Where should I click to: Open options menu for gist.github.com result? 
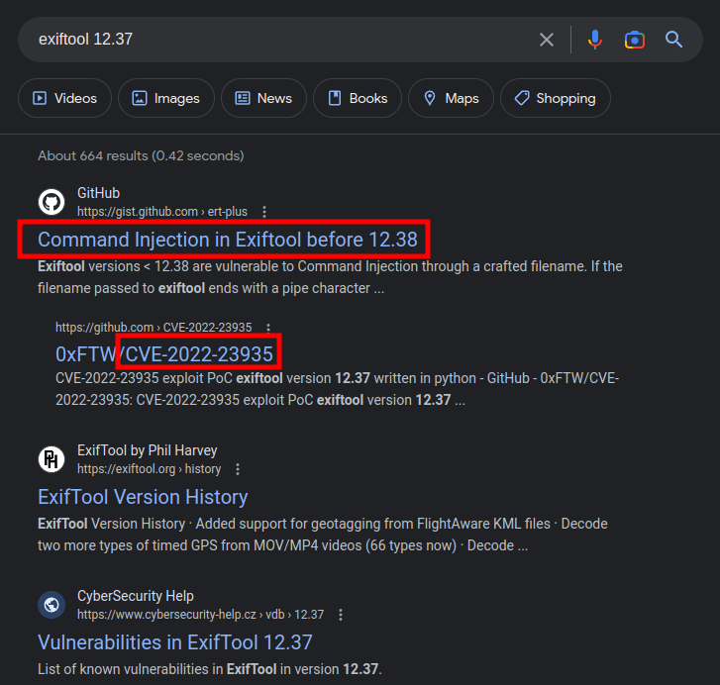coord(264,212)
